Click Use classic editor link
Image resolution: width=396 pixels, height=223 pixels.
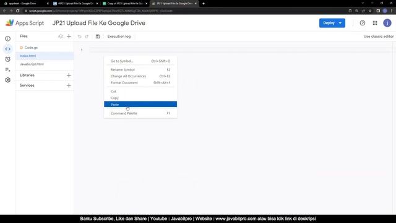(378, 37)
